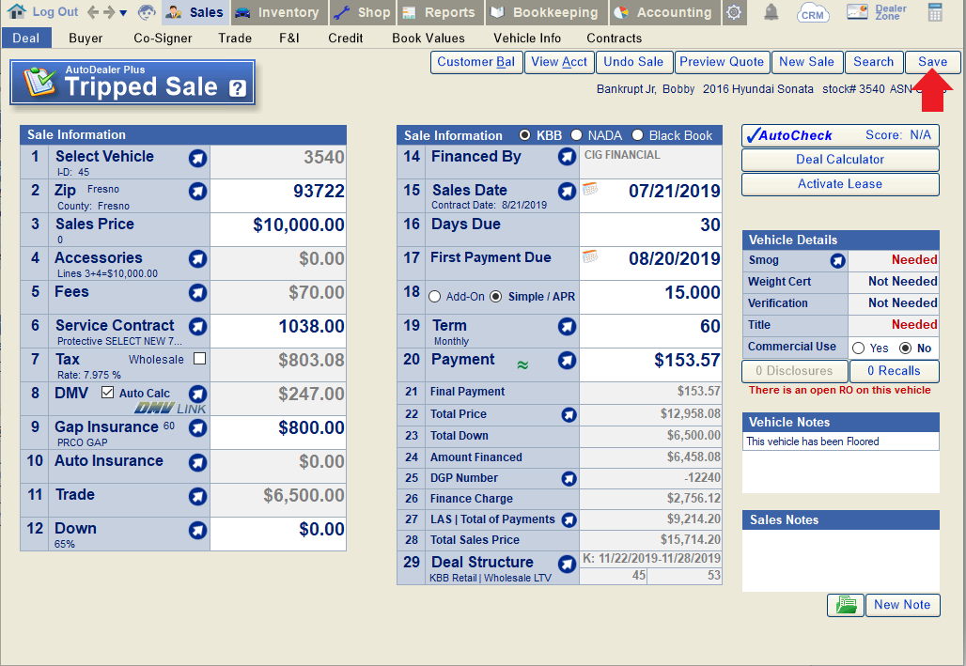966x666 pixels.
Task: Open the Bookkeeping menu
Action: click(x=546, y=12)
